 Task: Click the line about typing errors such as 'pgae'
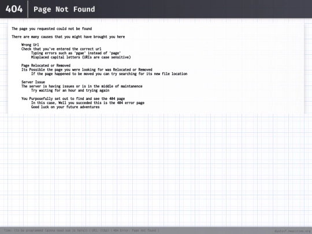[76, 53]
